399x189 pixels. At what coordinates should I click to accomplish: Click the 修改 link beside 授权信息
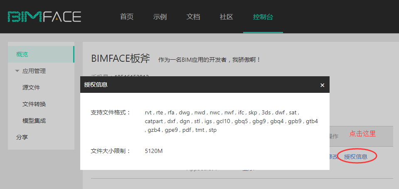click(334, 157)
